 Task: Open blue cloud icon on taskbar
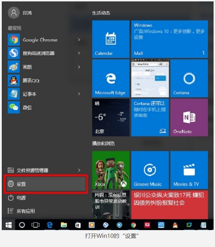pyautogui.click(x=161, y=225)
